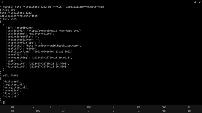Toggle the ALT modifier key

pos(63,111)
